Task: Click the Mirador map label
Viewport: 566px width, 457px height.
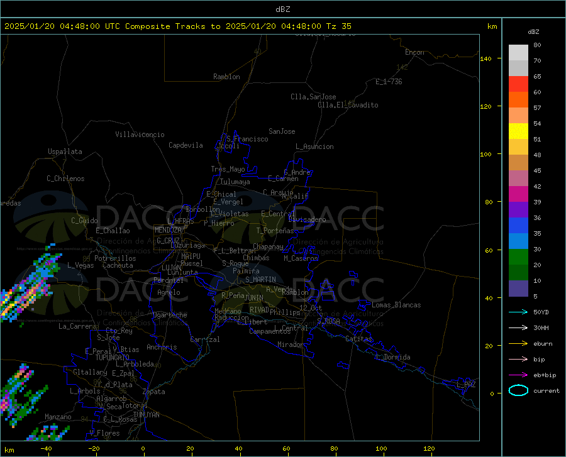Action: pos(290,344)
